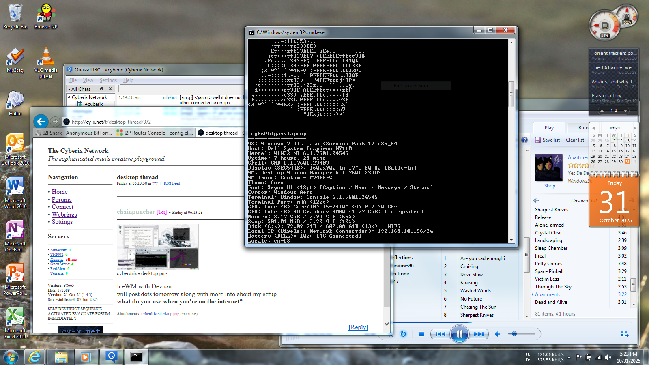
Task: Open Microsoft Excel 2010 desktop shortcut
Action: tap(15, 323)
